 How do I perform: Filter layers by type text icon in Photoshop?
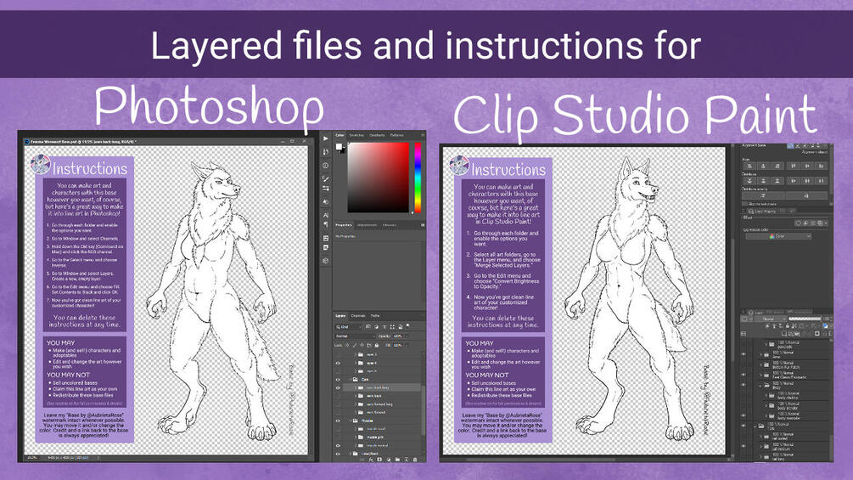pyautogui.click(x=384, y=327)
